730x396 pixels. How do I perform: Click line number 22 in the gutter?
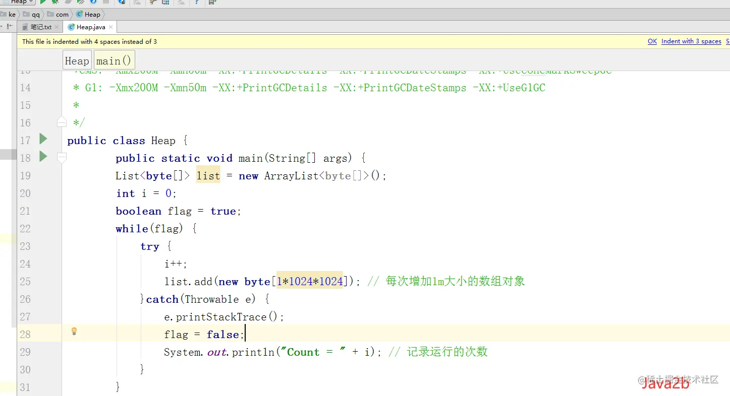click(x=25, y=229)
